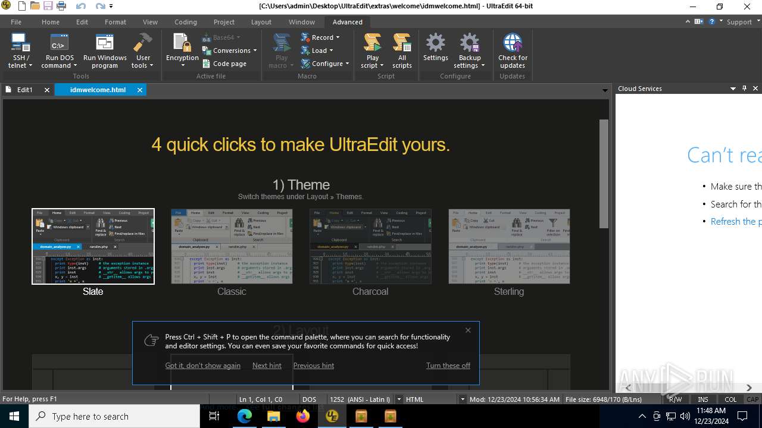
Task: Toggle COL column mode in status bar
Action: tap(730, 399)
